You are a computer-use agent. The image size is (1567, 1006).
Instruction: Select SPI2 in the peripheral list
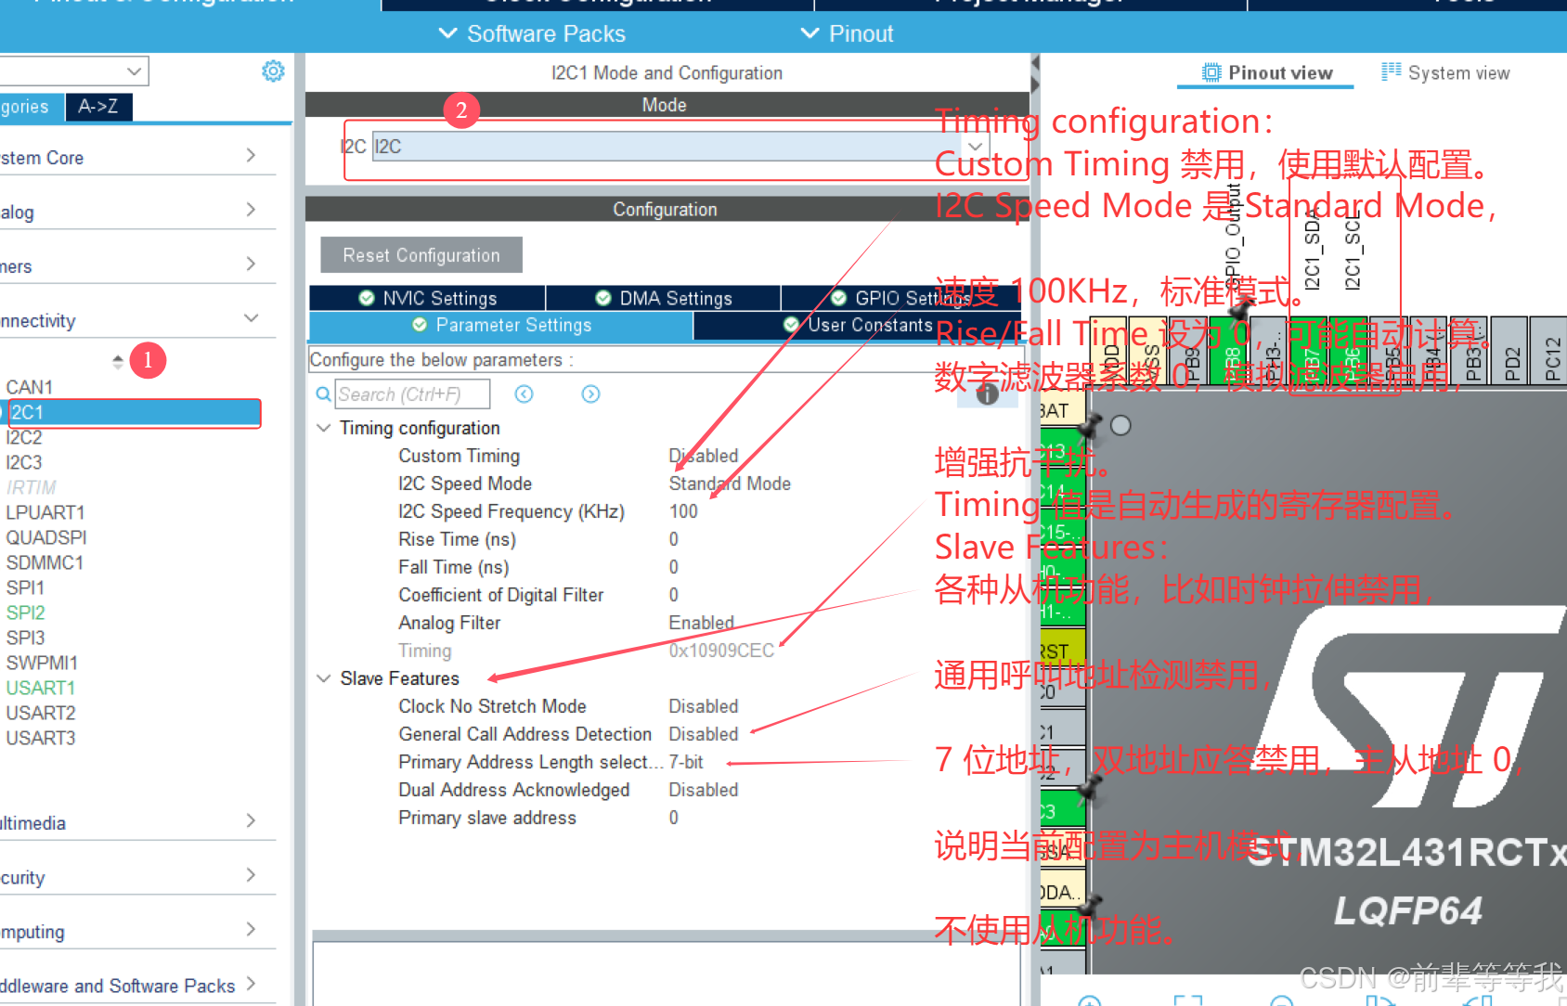(x=25, y=613)
